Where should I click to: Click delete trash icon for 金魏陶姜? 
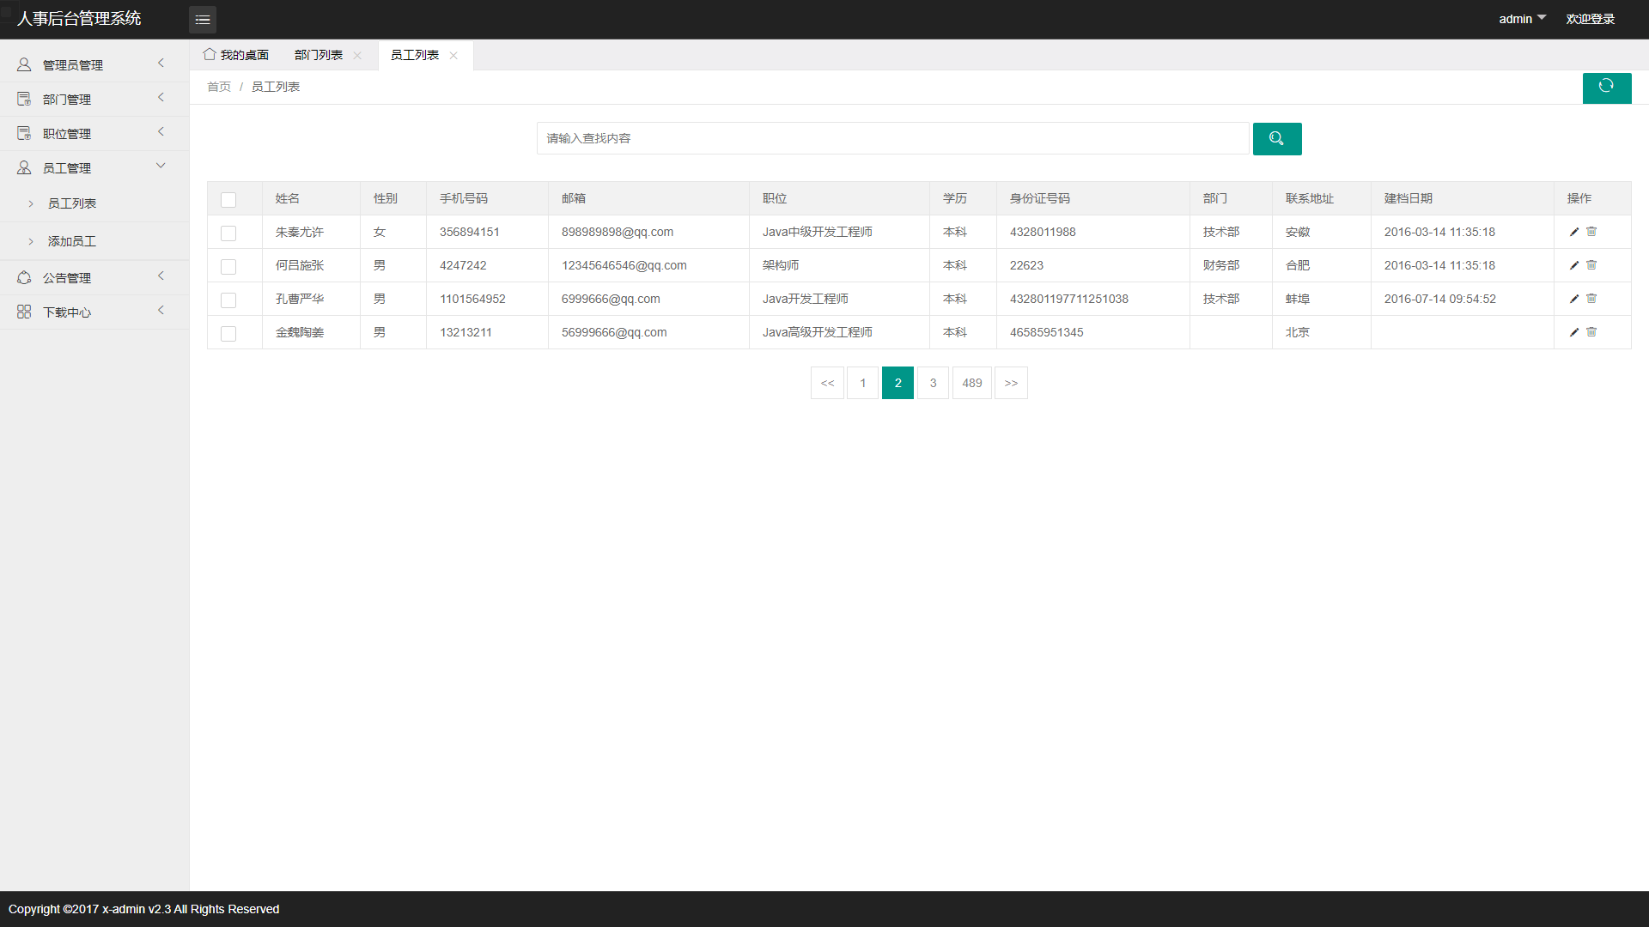click(x=1591, y=332)
